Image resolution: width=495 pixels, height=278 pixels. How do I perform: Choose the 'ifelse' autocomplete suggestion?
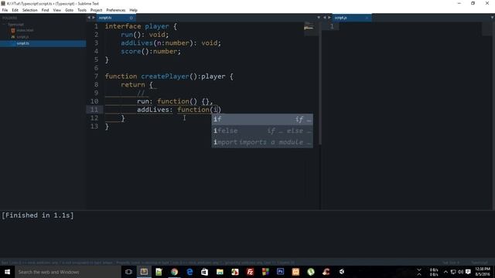click(x=262, y=131)
